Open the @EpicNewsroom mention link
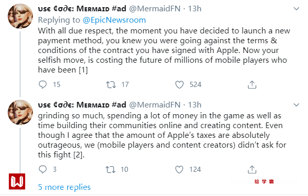308x196 pixels. tap(114, 20)
